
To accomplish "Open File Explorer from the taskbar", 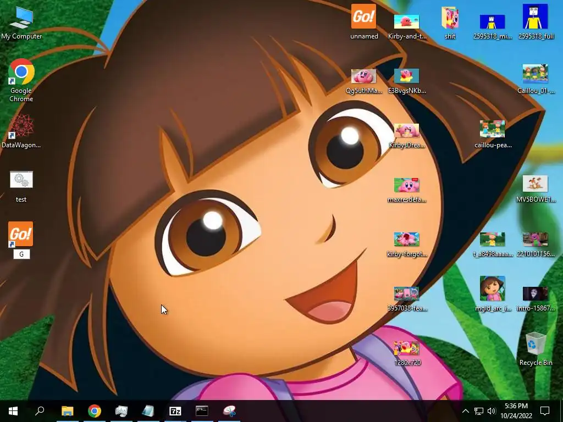I will 68,411.
